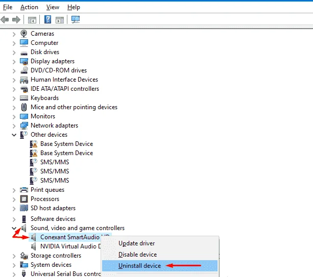The image size is (313, 277).
Task: Click the SD host adapters icon
Action: (x=24, y=208)
